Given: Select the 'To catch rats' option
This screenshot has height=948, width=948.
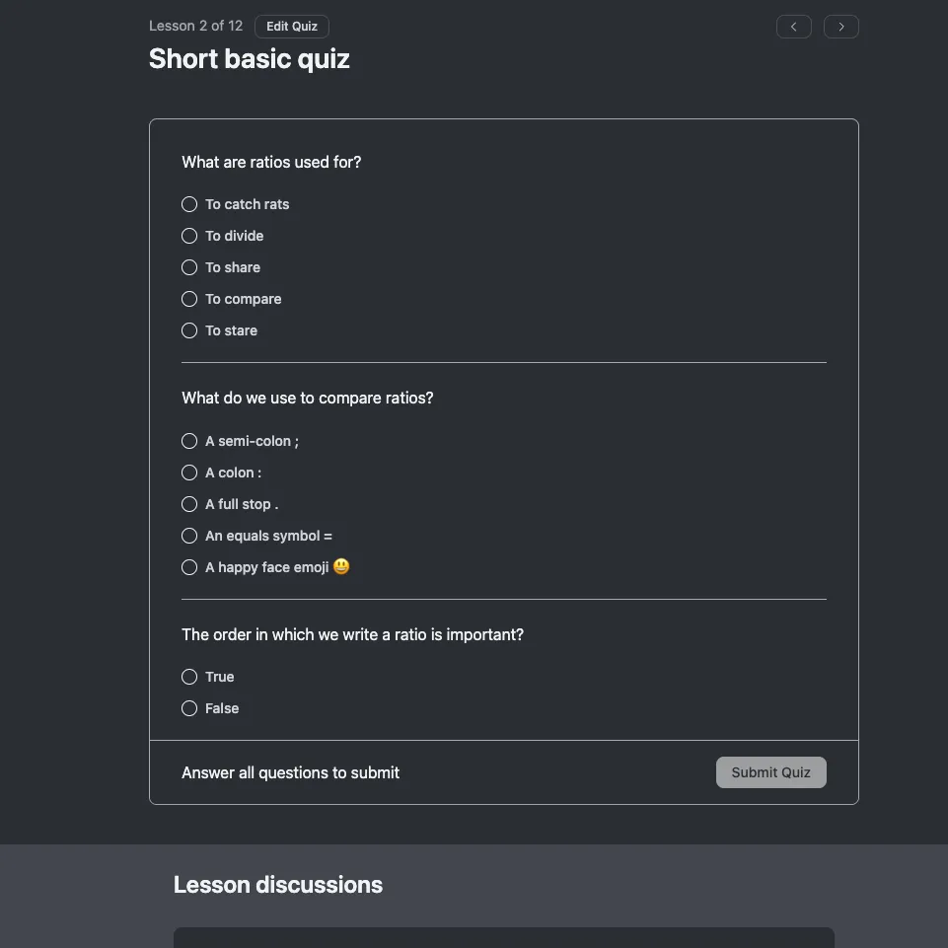Looking at the screenshot, I should (189, 204).
